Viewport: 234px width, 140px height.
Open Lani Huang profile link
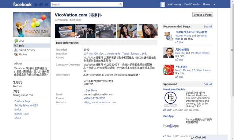(x=174, y=4)
